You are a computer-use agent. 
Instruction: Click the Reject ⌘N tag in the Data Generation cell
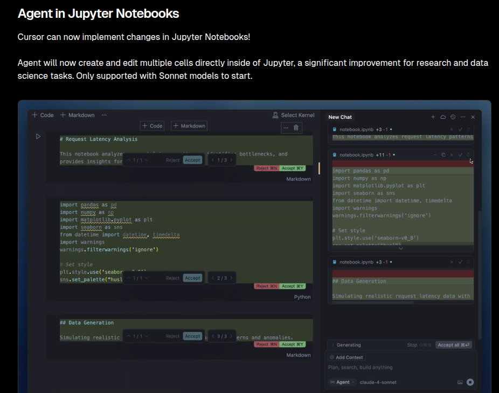pyautogui.click(x=267, y=344)
